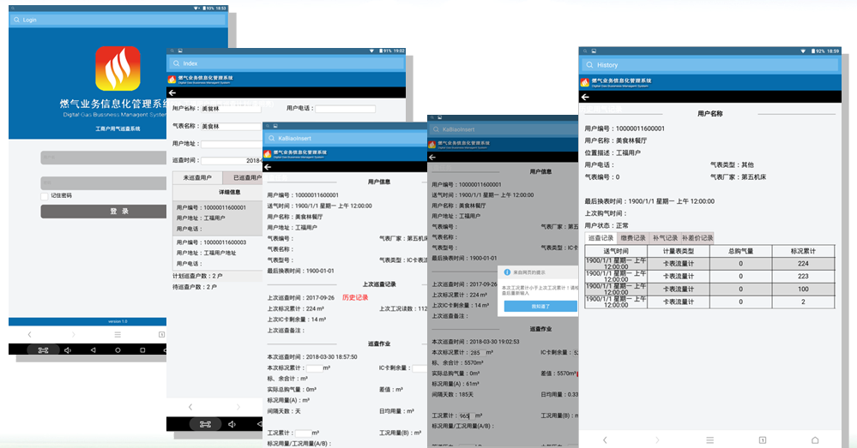The height and width of the screenshot is (448, 857).
Task: Click the search icon in the Index address bar
Action: click(177, 63)
